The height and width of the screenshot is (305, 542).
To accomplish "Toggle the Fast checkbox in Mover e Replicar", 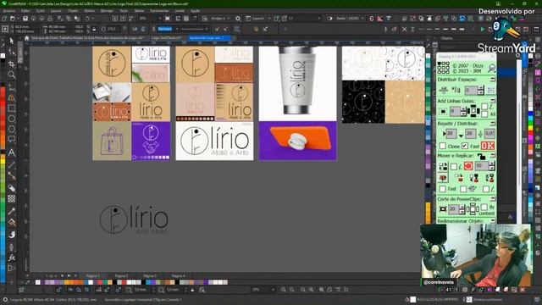I will (x=443, y=189).
